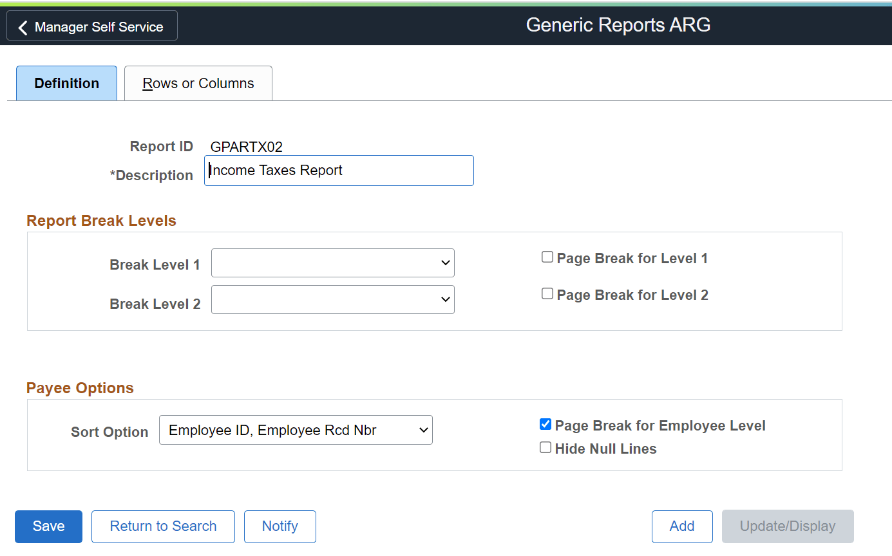Enable Page Break for Level 1
The image size is (892, 556).
(547, 257)
